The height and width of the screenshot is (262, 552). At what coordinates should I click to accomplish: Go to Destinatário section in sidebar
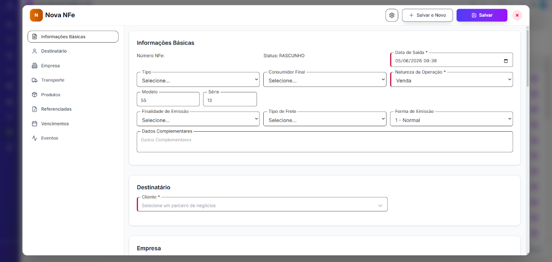73,51
